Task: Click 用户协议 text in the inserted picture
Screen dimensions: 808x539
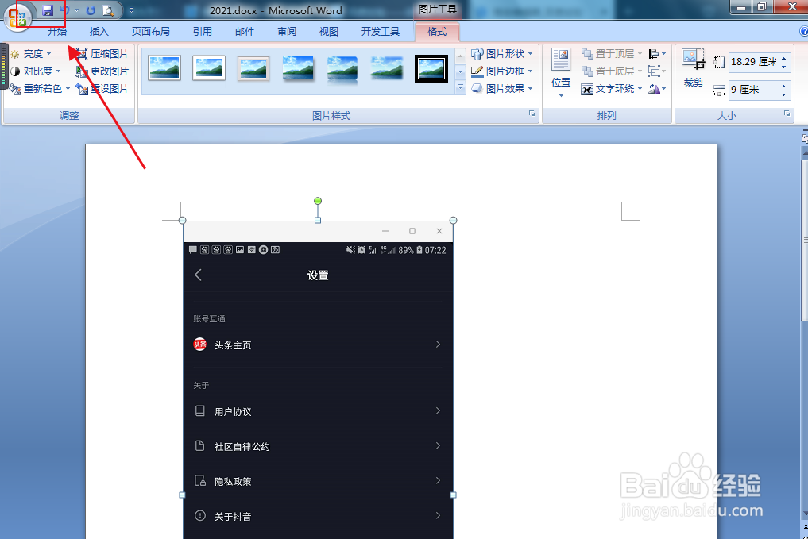Action: [x=233, y=412]
